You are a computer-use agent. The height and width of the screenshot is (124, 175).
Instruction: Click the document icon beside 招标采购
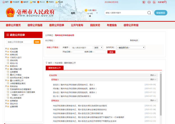8,60
